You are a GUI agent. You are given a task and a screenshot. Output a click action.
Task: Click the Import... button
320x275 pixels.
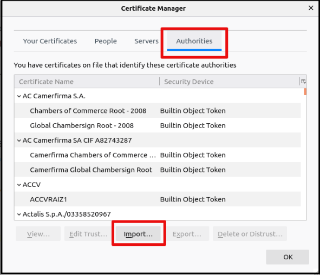(x=138, y=233)
